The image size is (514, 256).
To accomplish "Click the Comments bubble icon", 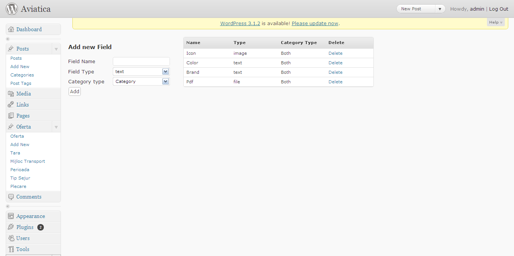I will tap(11, 197).
